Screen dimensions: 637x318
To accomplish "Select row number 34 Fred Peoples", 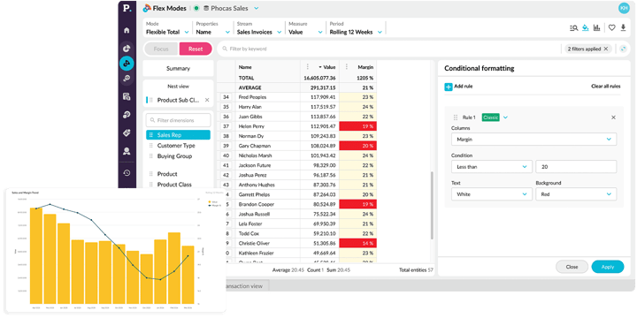I will coord(226,97).
